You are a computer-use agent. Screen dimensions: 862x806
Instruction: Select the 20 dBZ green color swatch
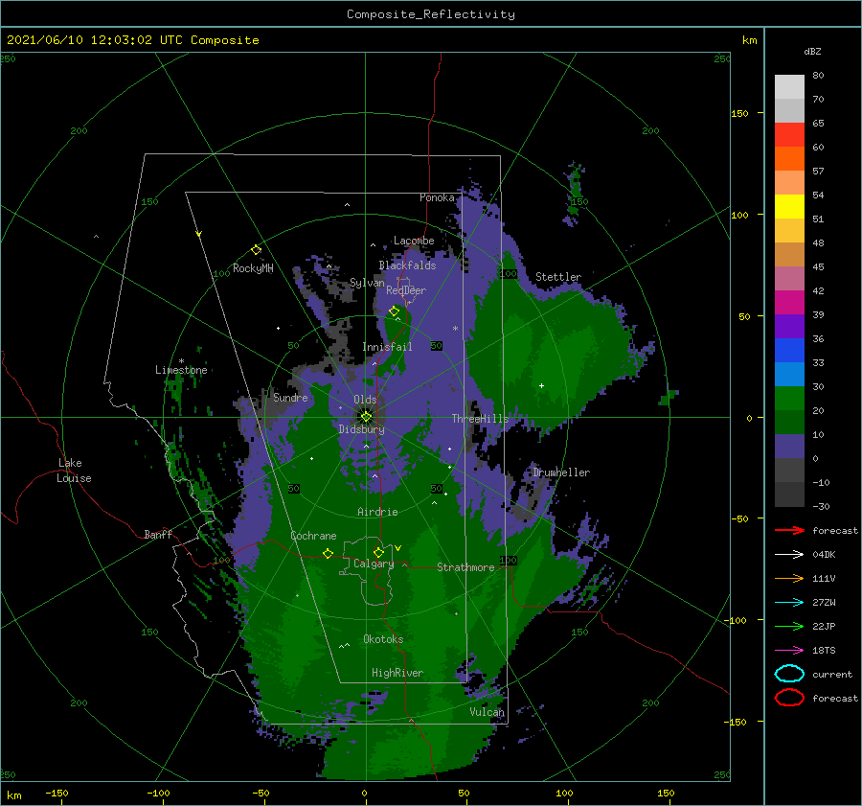coord(789,399)
